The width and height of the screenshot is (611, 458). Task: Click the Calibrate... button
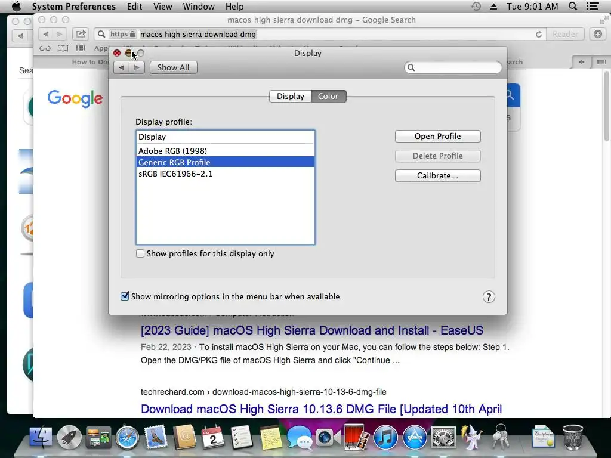point(437,176)
